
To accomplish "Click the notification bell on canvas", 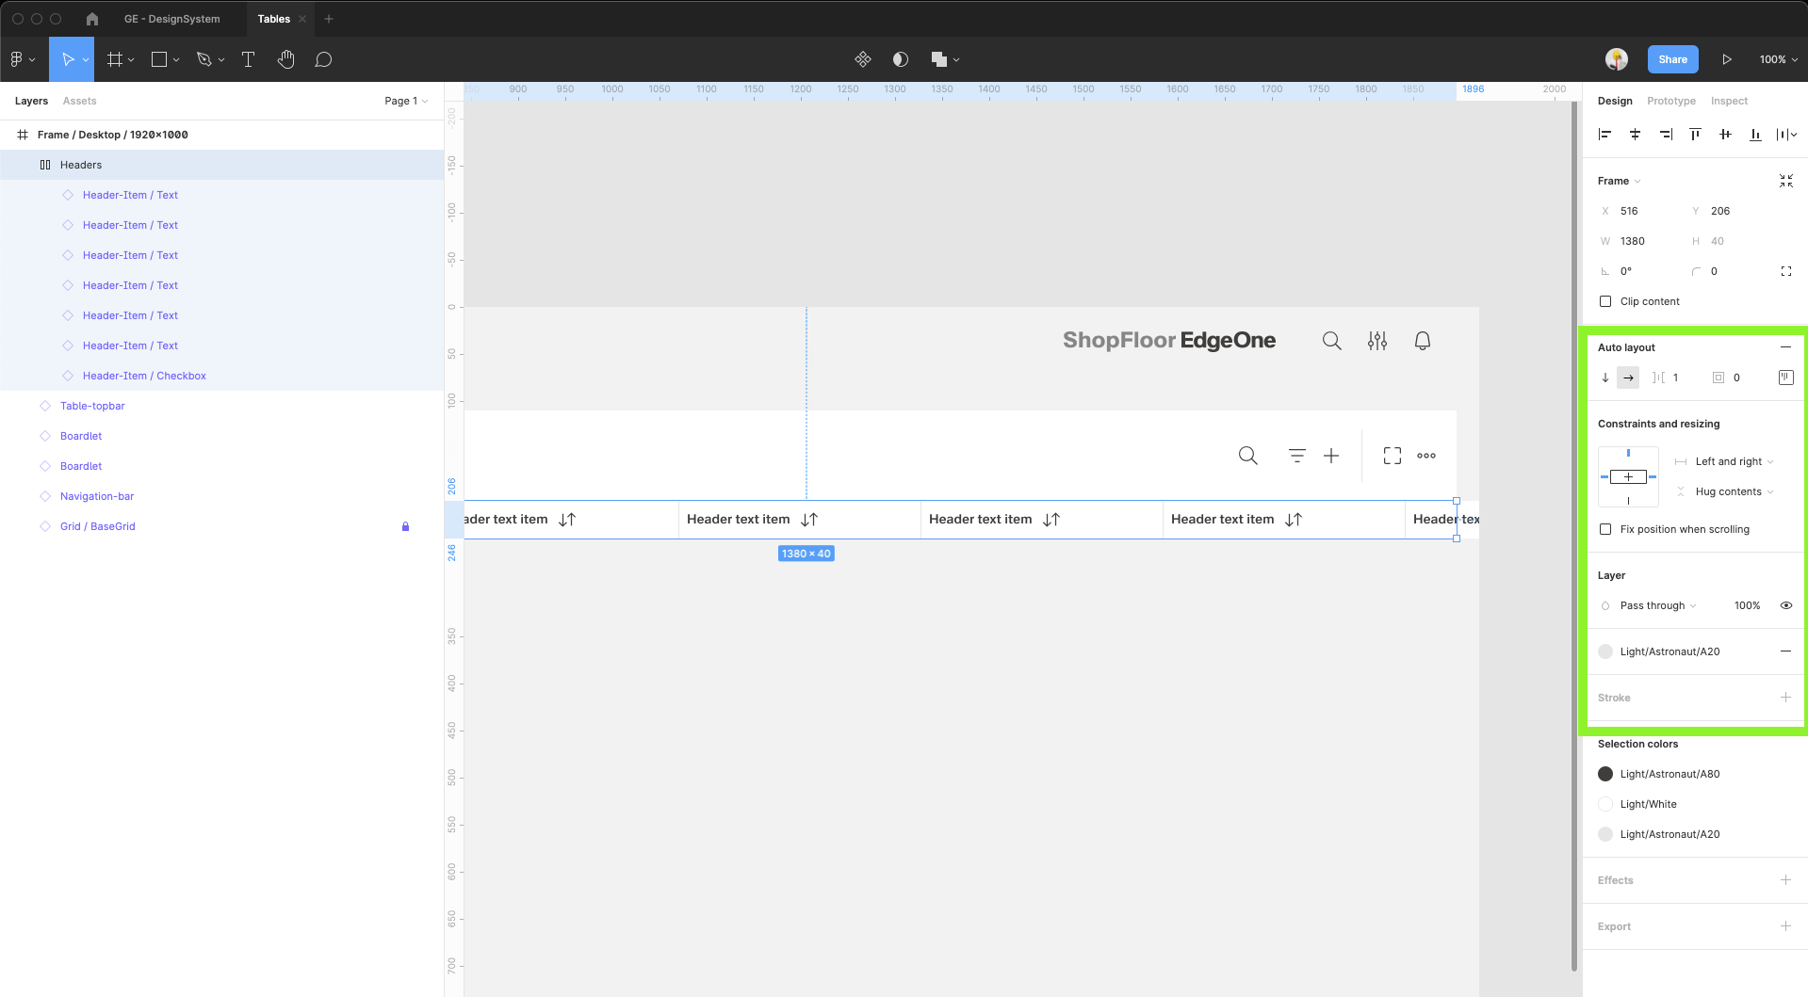I will 1422,341.
